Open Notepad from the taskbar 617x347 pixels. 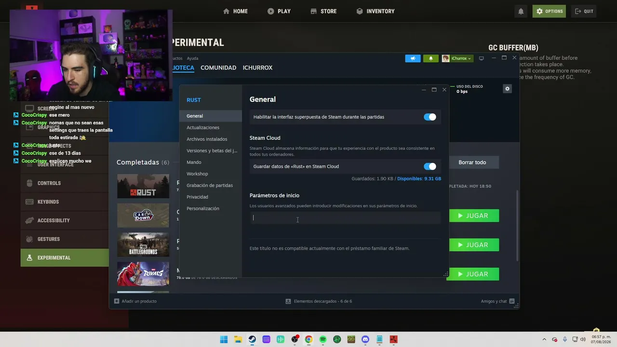(379, 339)
